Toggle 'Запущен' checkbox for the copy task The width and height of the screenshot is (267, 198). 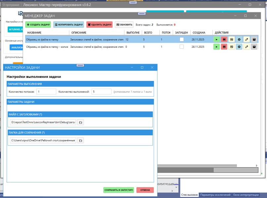(181, 47)
